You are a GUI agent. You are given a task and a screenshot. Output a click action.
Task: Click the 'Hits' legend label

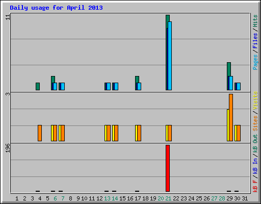255,21
